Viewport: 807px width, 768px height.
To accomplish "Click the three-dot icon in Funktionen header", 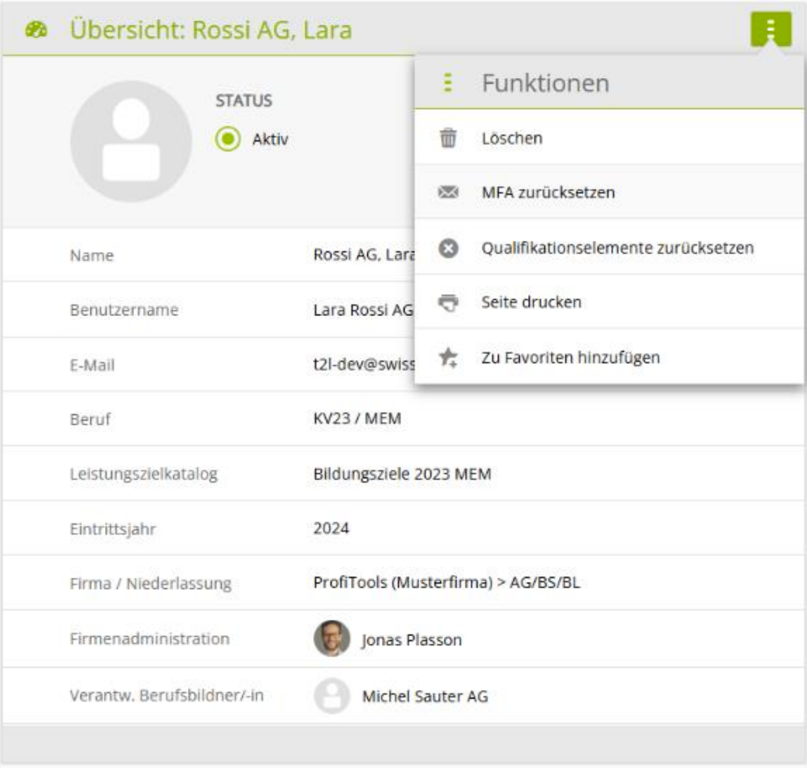I will 448,83.
